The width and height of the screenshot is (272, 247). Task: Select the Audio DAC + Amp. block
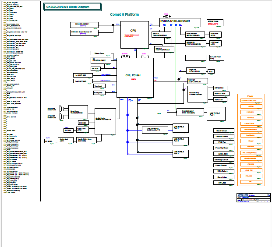86,140
